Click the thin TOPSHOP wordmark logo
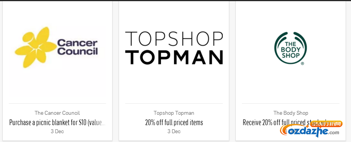The image size is (351, 142). tap(174, 39)
